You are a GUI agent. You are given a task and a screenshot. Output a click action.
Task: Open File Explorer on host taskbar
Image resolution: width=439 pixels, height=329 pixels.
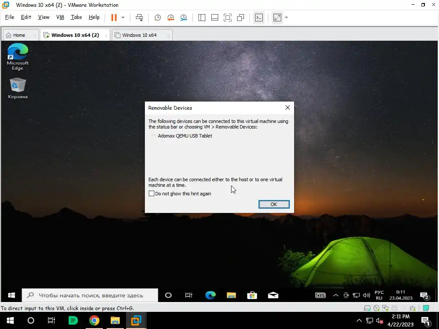pos(115,320)
